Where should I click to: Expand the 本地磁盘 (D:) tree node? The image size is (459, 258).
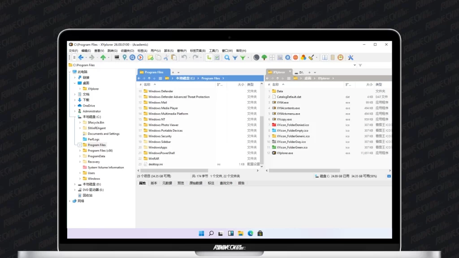point(75,184)
